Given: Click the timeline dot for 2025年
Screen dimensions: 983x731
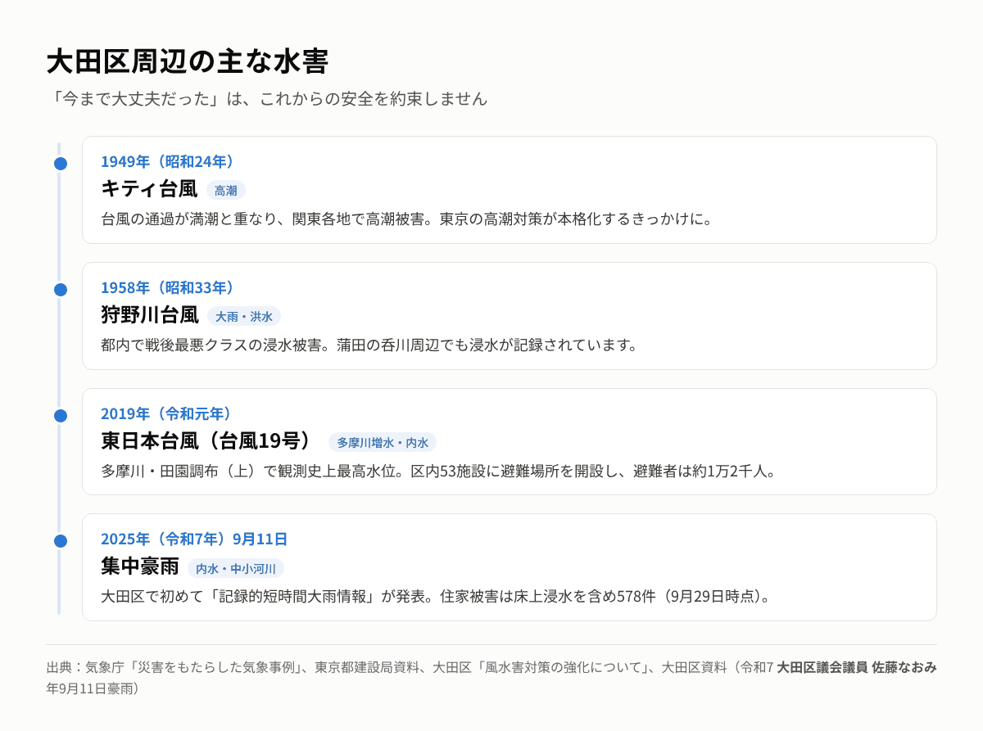Looking at the screenshot, I should click(60, 541).
